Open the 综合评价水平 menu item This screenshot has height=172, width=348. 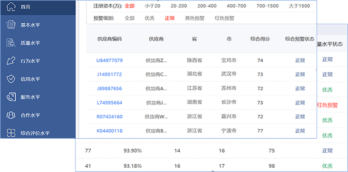pyautogui.click(x=35, y=133)
